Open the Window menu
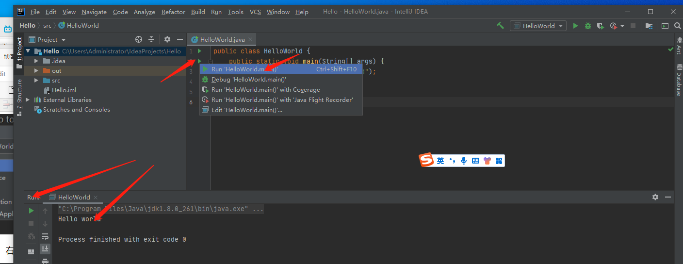Image resolution: width=683 pixels, height=264 pixels. (278, 12)
